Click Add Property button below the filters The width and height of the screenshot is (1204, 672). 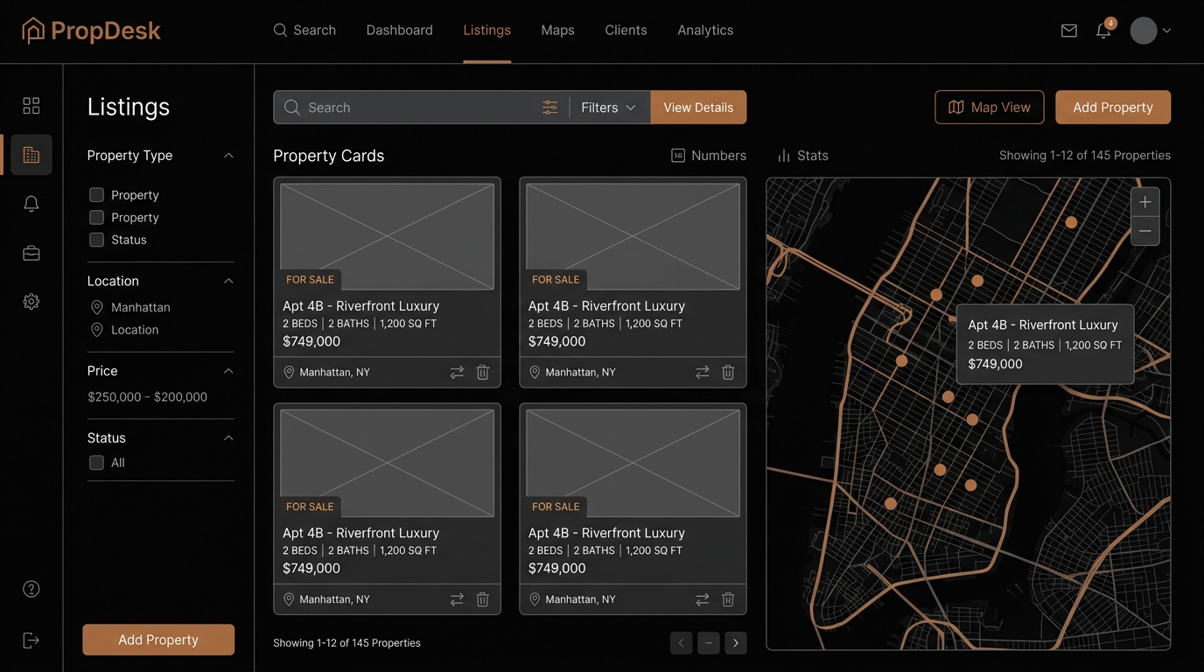(158, 640)
